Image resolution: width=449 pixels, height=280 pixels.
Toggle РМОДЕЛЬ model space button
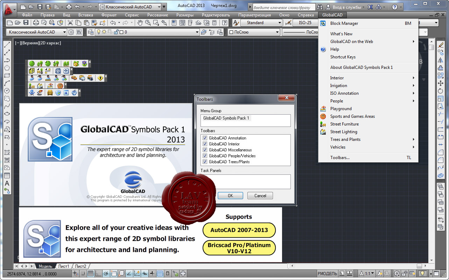pyautogui.click(x=327, y=273)
